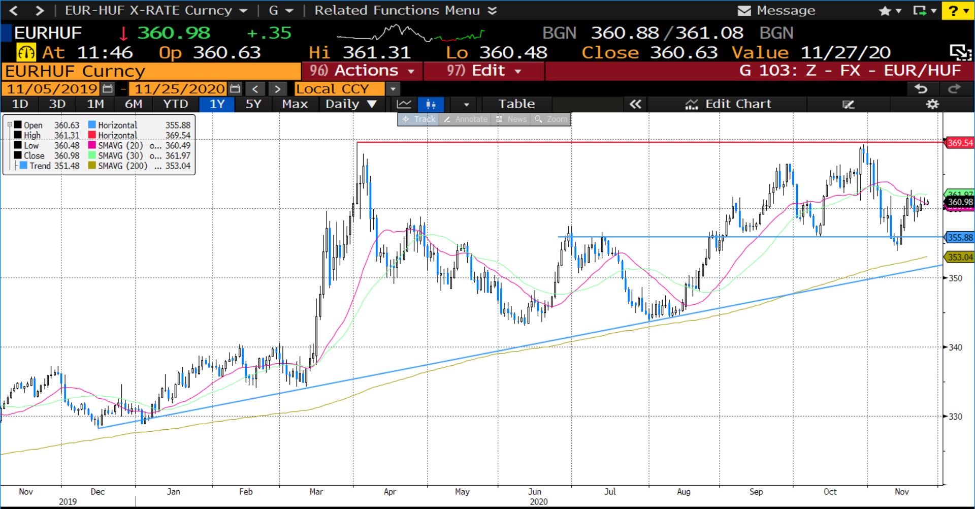Click the end date field 11/25/2020
This screenshot has width=975, height=509.
pyautogui.click(x=179, y=89)
